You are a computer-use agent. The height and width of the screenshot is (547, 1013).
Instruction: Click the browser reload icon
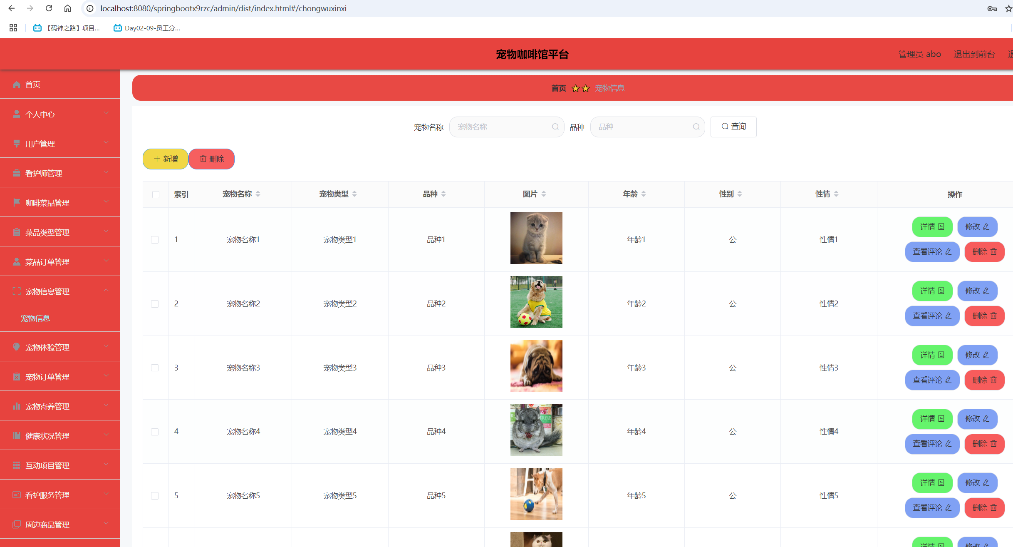49,8
